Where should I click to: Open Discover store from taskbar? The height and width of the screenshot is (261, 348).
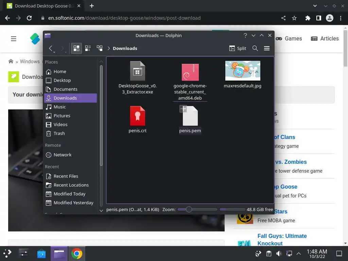click(x=41, y=254)
